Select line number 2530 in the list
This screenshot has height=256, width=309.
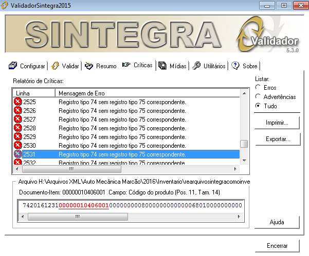coord(29,146)
